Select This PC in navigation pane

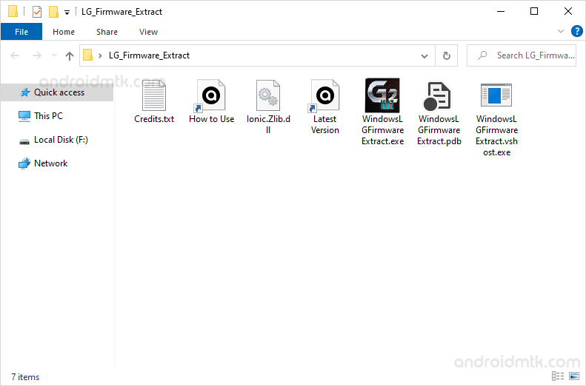[x=49, y=116]
